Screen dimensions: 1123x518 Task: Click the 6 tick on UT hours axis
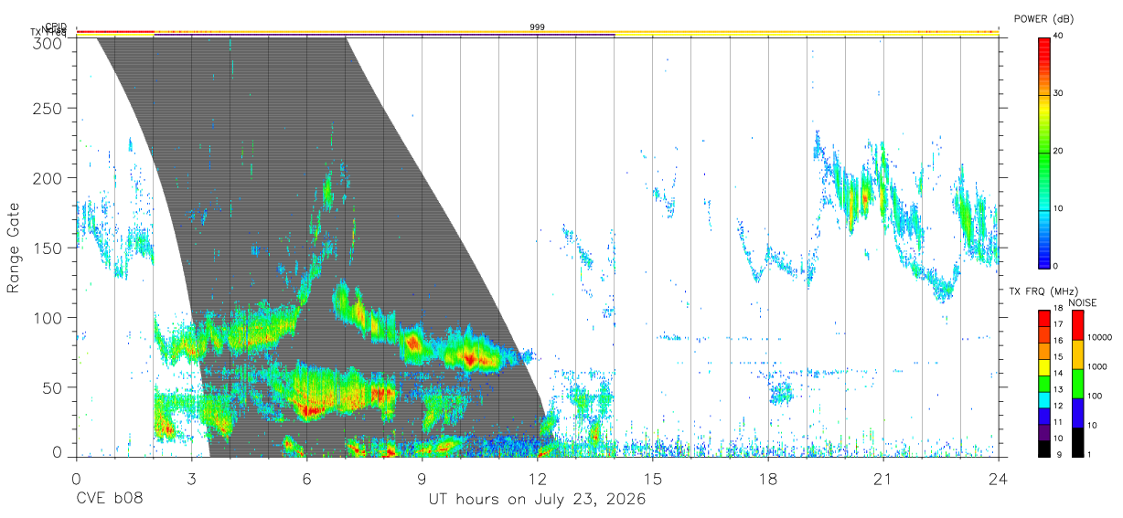306,479
